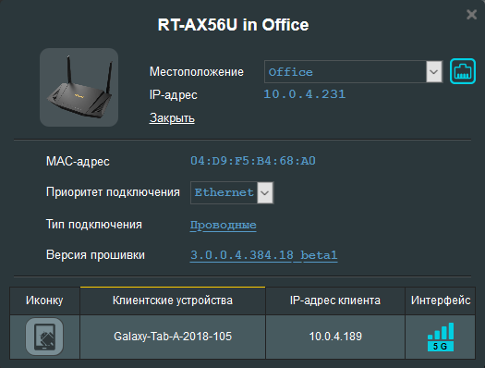
Task: Click the Интерфейс column header
Action: click(x=441, y=301)
